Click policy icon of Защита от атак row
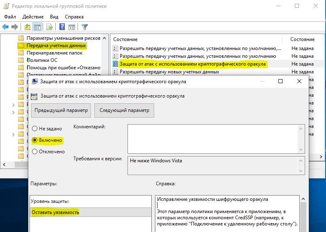 (x=115, y=64)
